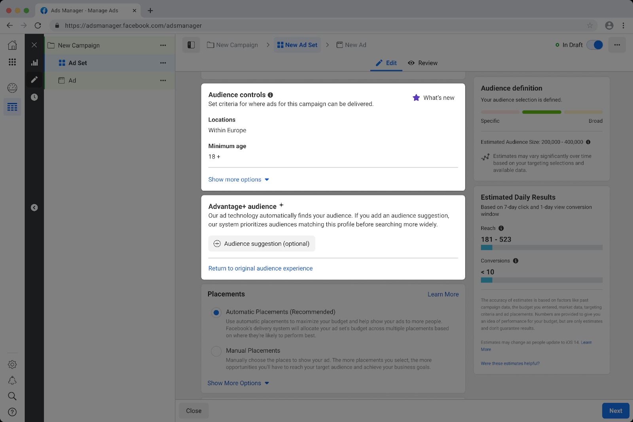The width and height of the screenshot is (633, 422).
Task: Click Were these estimates helpful link
Action: [x=510, y=363]
